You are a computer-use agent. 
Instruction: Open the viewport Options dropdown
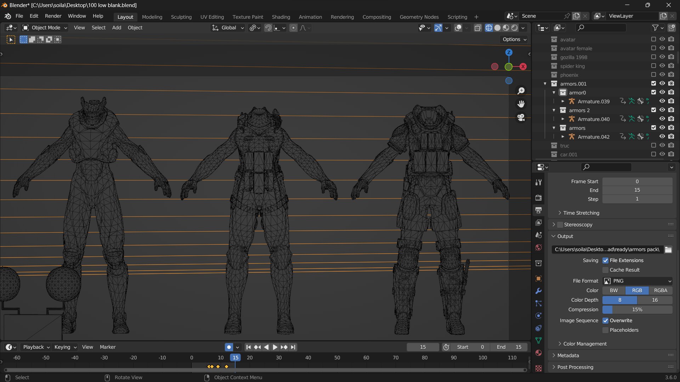click(514, 39)
